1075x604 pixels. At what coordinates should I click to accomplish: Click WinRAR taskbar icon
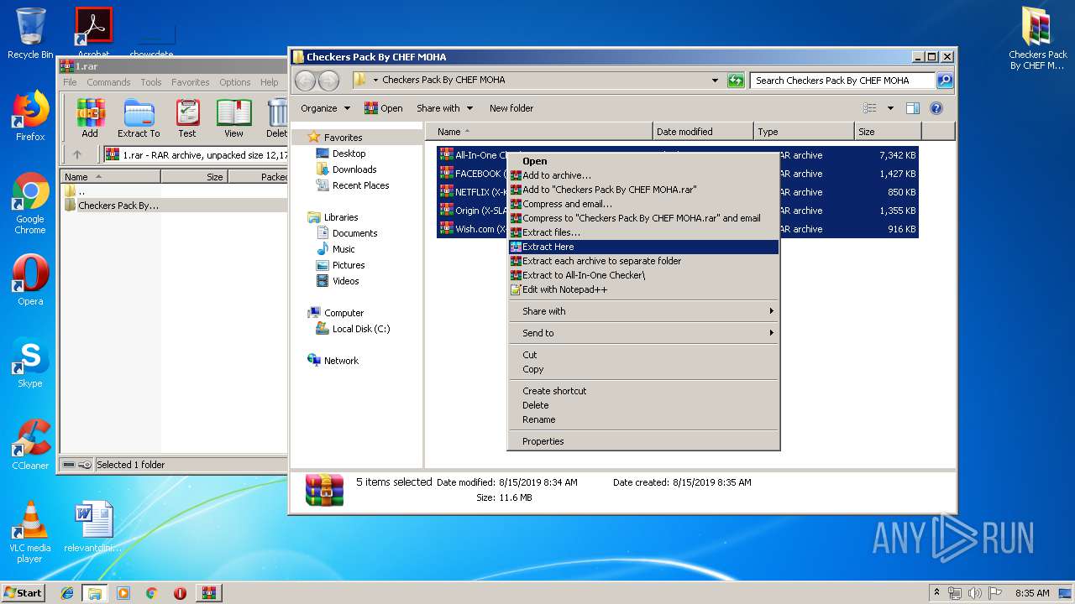point(208,593)
